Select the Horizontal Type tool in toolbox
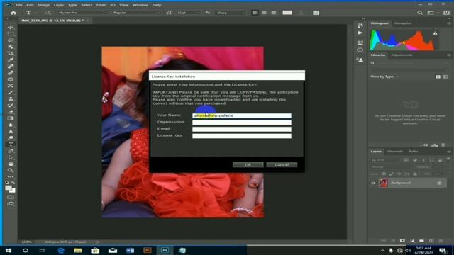Viewport: 454px width, 255px height. coord(11,144)
